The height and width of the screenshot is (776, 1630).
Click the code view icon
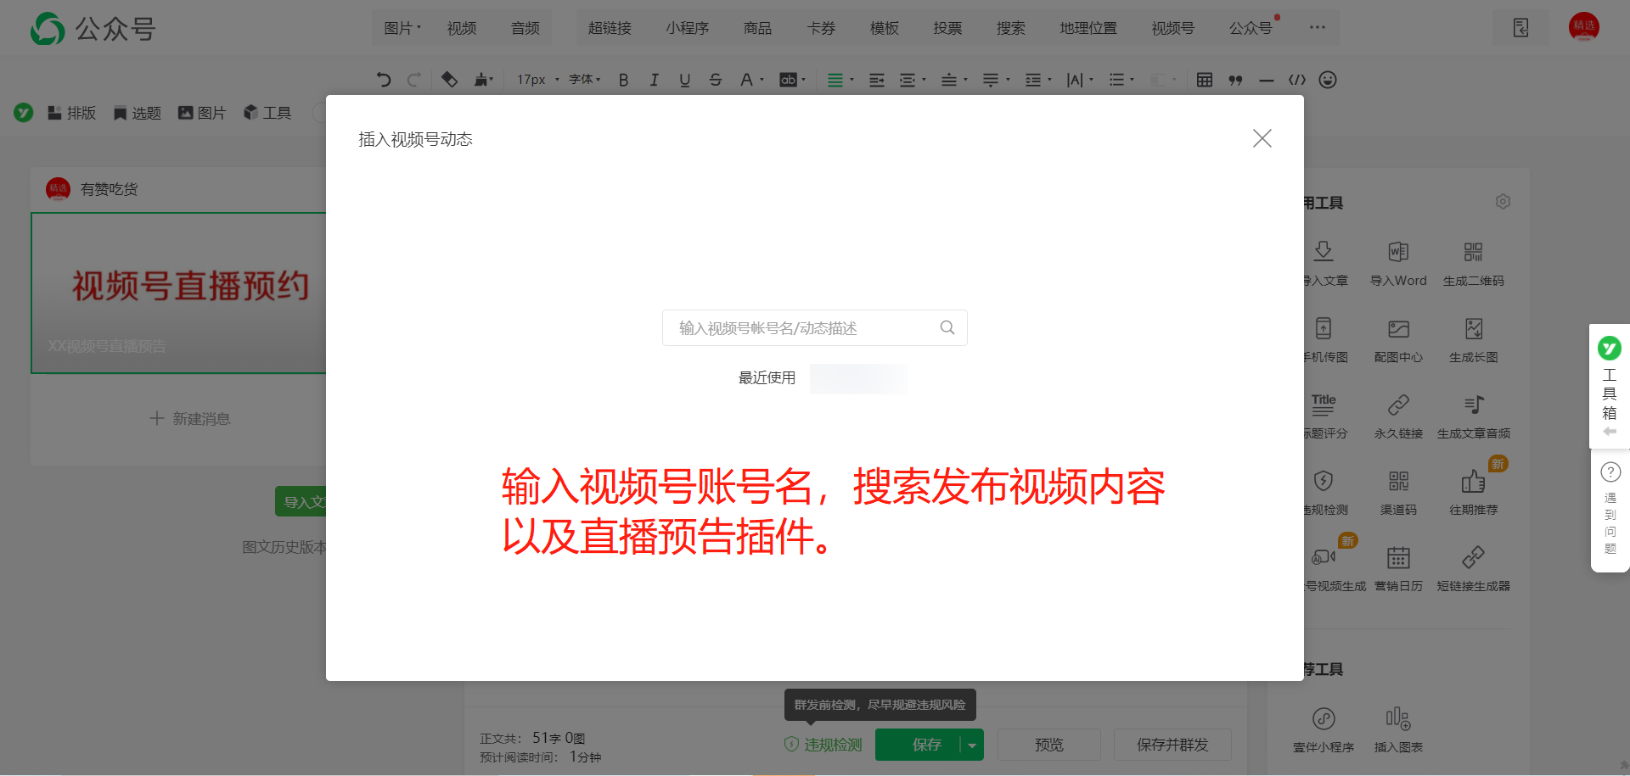point(1296,80)
